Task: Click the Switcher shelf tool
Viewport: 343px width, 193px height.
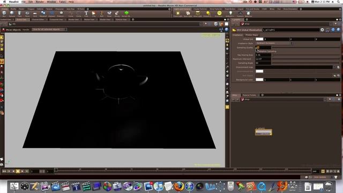Action: 248,14
